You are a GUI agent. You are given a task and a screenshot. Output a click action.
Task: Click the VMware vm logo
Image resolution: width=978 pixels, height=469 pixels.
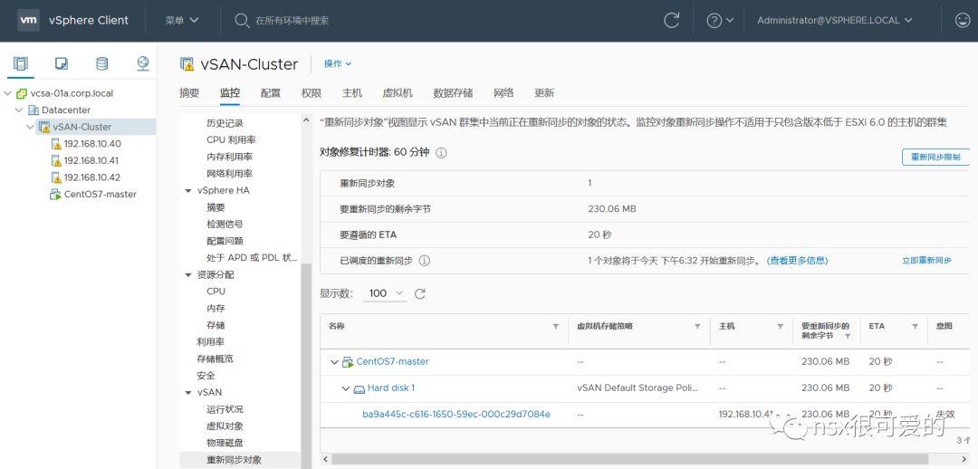pyautogui.click(x=29, y=20)
